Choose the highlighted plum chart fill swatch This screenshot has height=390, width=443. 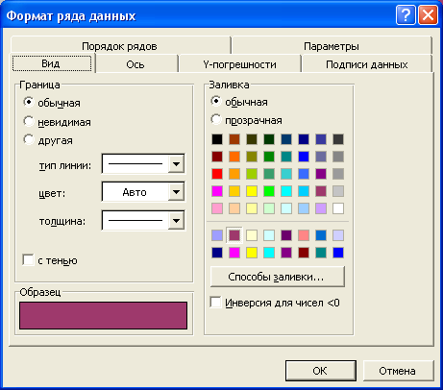click(x=234, y=235)
